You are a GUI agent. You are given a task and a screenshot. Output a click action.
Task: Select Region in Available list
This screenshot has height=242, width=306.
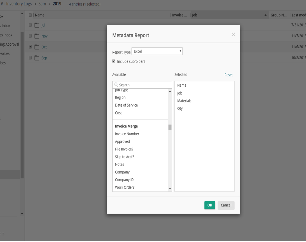point(120,98)
